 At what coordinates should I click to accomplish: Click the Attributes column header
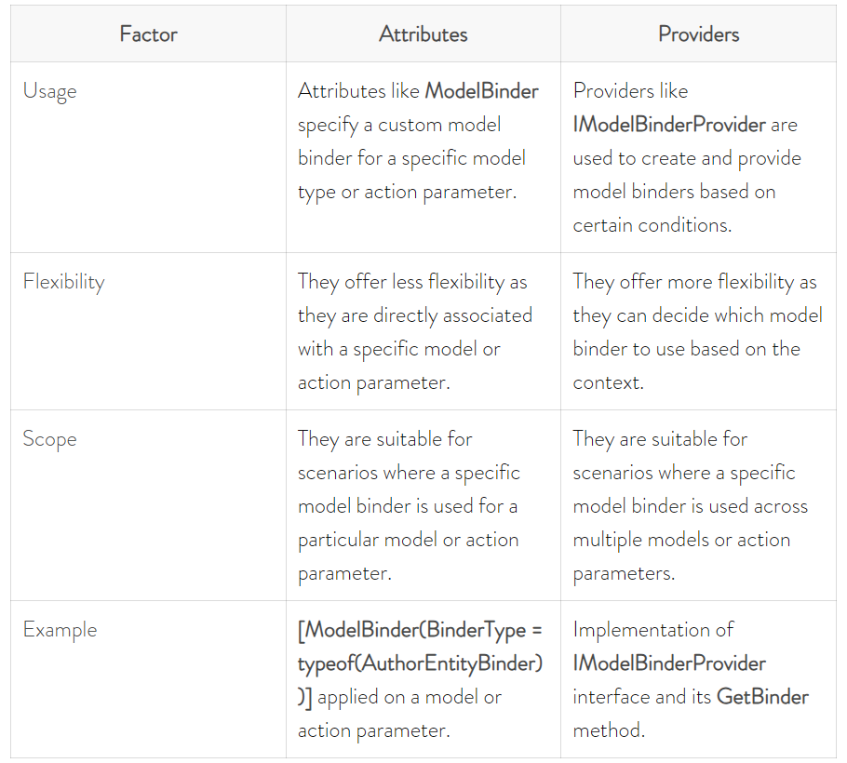(423, 34)
